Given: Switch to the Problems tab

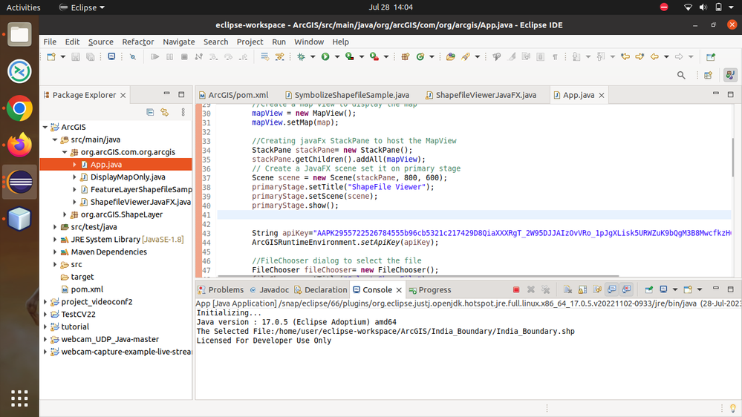Looking at the screenshot, I should [225, 289].
